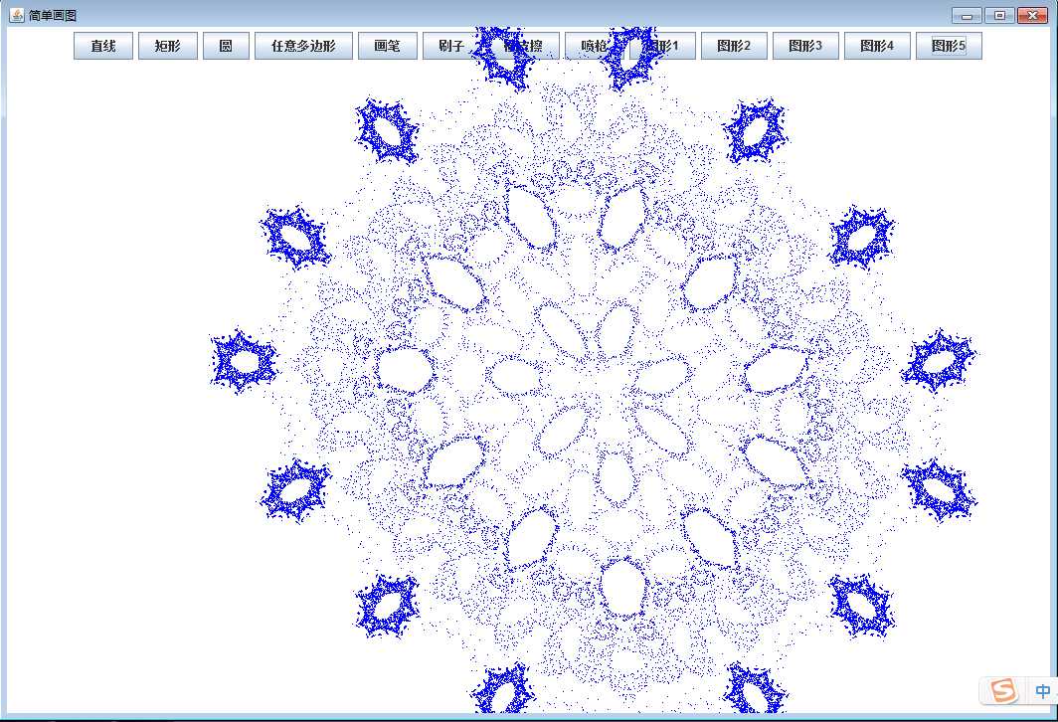Click the 图形2 pattern button
The image size is (1058, 722).
(x=734, y=46)
